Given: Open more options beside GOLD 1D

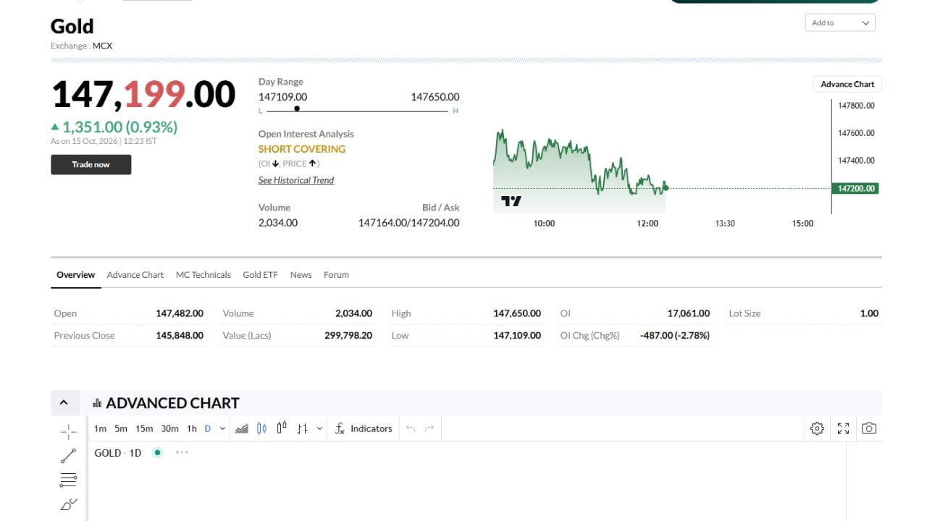Looking at the screenshot, I should click(x=182, y=452).
